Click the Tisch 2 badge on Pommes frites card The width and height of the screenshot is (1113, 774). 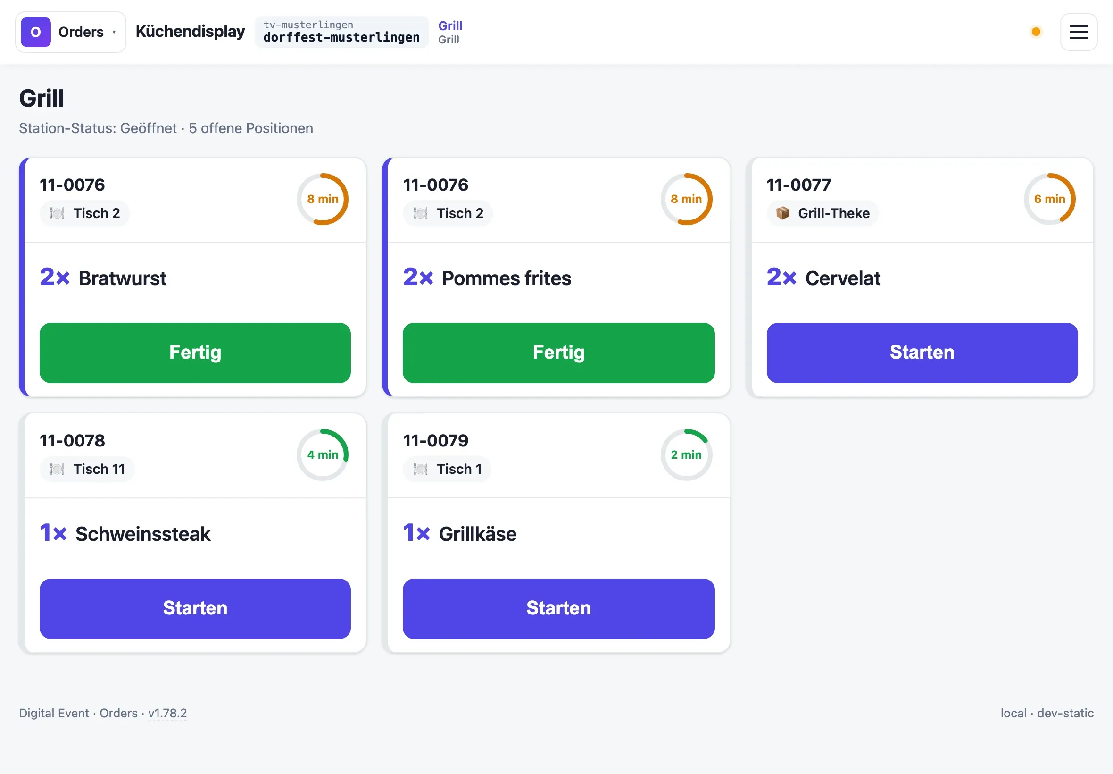[x=448, y=213]
